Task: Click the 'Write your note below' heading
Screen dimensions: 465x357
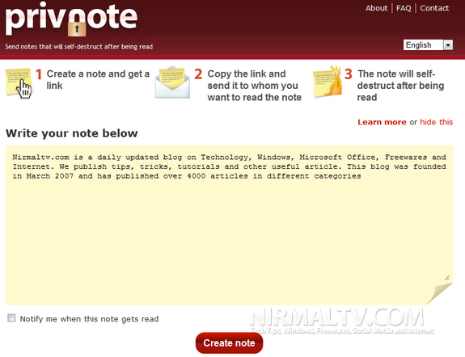Action: 72,133
